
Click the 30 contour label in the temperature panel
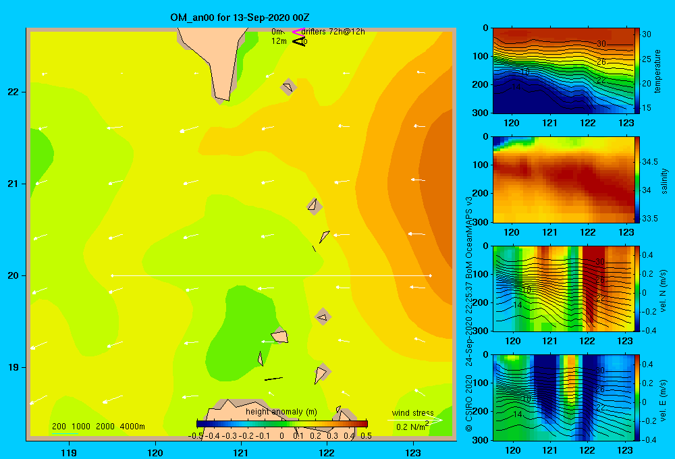pyautogui.click(x=601, y=44)
